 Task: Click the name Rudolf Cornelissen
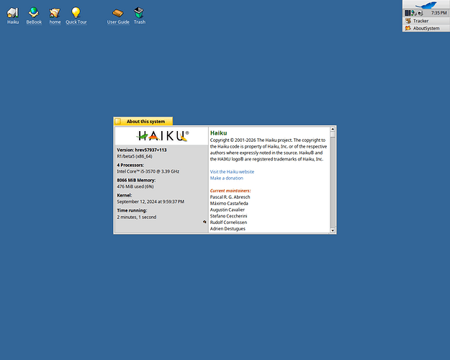(x=228, y=222)
